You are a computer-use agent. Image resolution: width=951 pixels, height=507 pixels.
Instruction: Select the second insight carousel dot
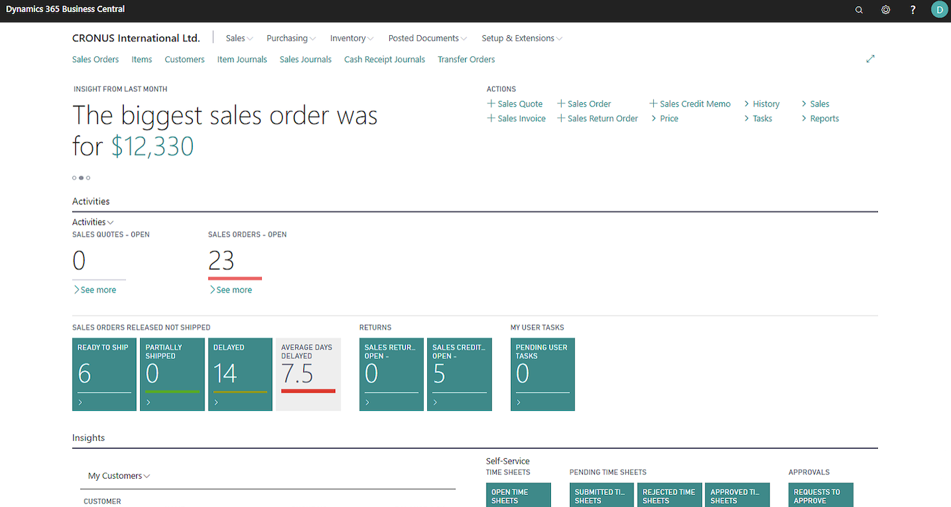coord(81,178)
